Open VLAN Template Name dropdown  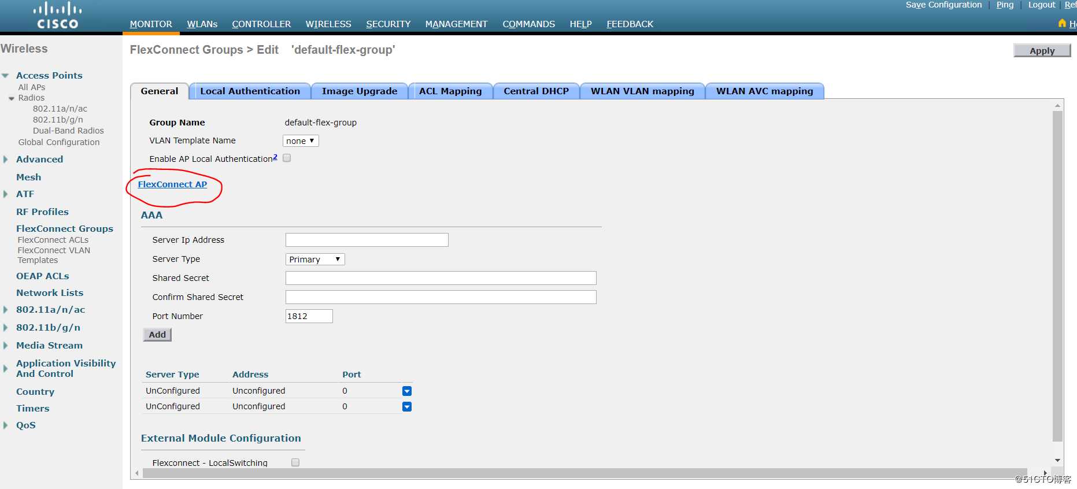point(301,141)
